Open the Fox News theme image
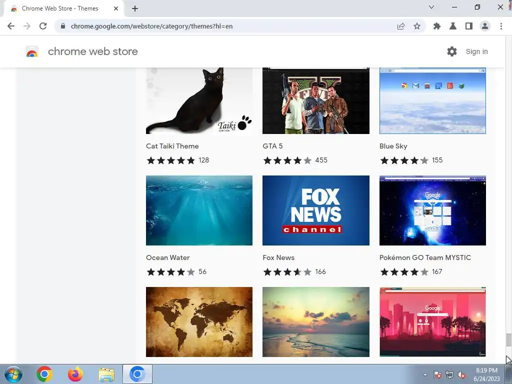 pos(316,210)
